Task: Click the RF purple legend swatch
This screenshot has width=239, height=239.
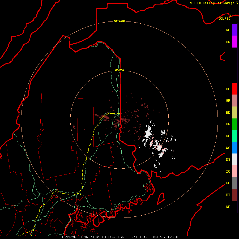Action: coord(234,30)
